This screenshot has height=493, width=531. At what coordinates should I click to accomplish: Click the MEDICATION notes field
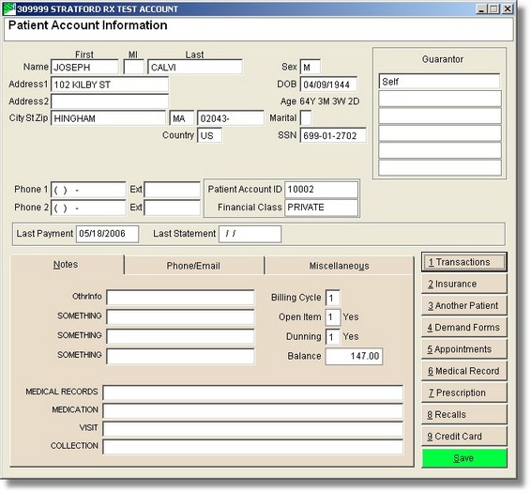click(253, 411)
